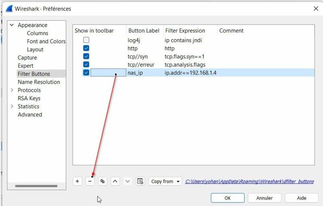Image resolution: width=323 pixels, height=206 pixels.
Task: Confirm preferences with the OK button
Action: pos(228,198)
